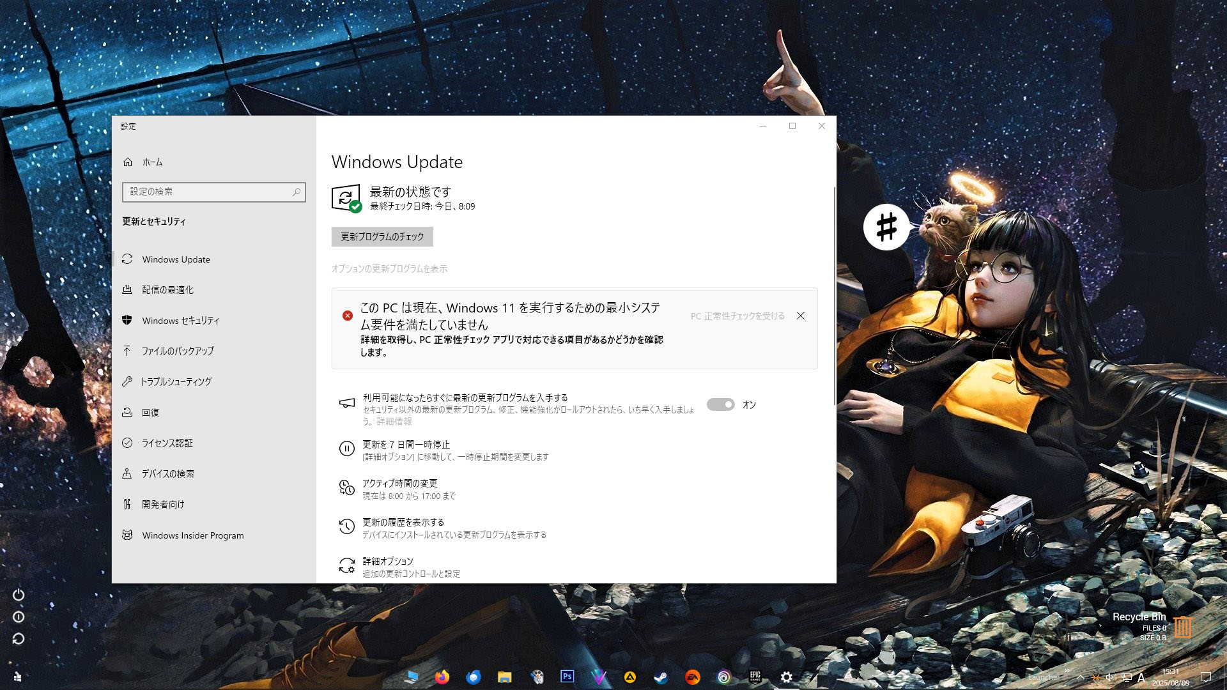Click the desktop power icon

19,595
